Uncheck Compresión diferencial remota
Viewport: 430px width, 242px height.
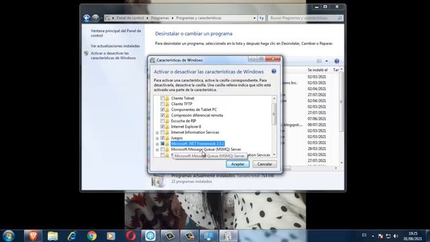[163, 115]
